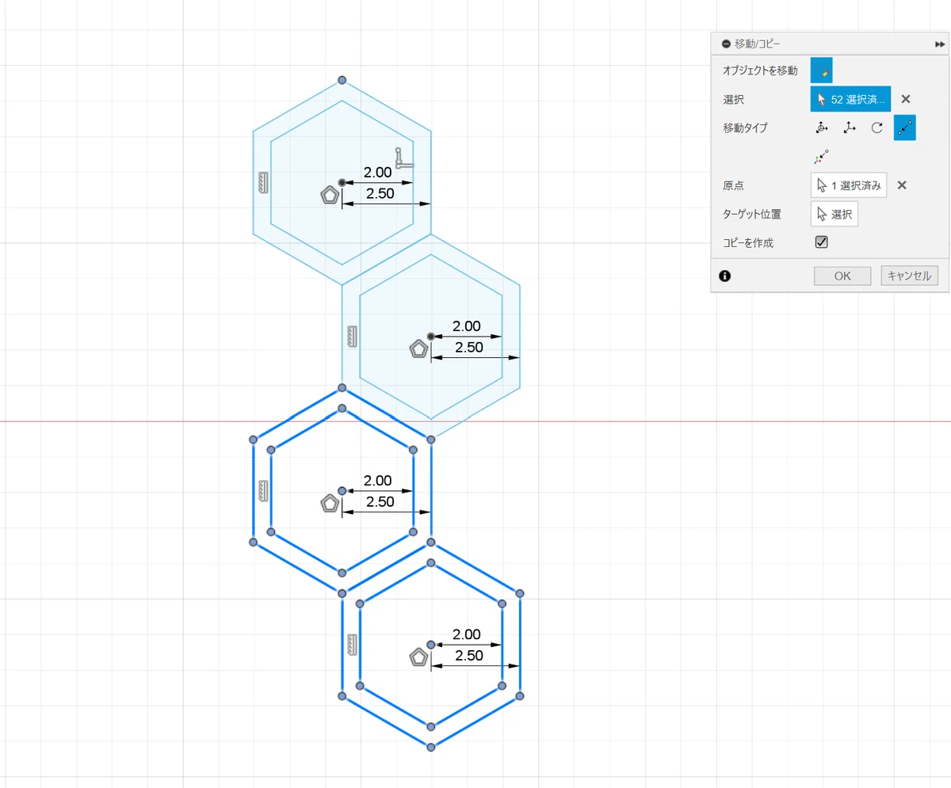Click the double-arrow icon in the dialog title bar
The image size is (951, 788).
(x=940, y=44)
